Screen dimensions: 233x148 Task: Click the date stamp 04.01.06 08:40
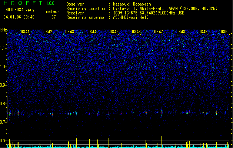coord(19,17)
